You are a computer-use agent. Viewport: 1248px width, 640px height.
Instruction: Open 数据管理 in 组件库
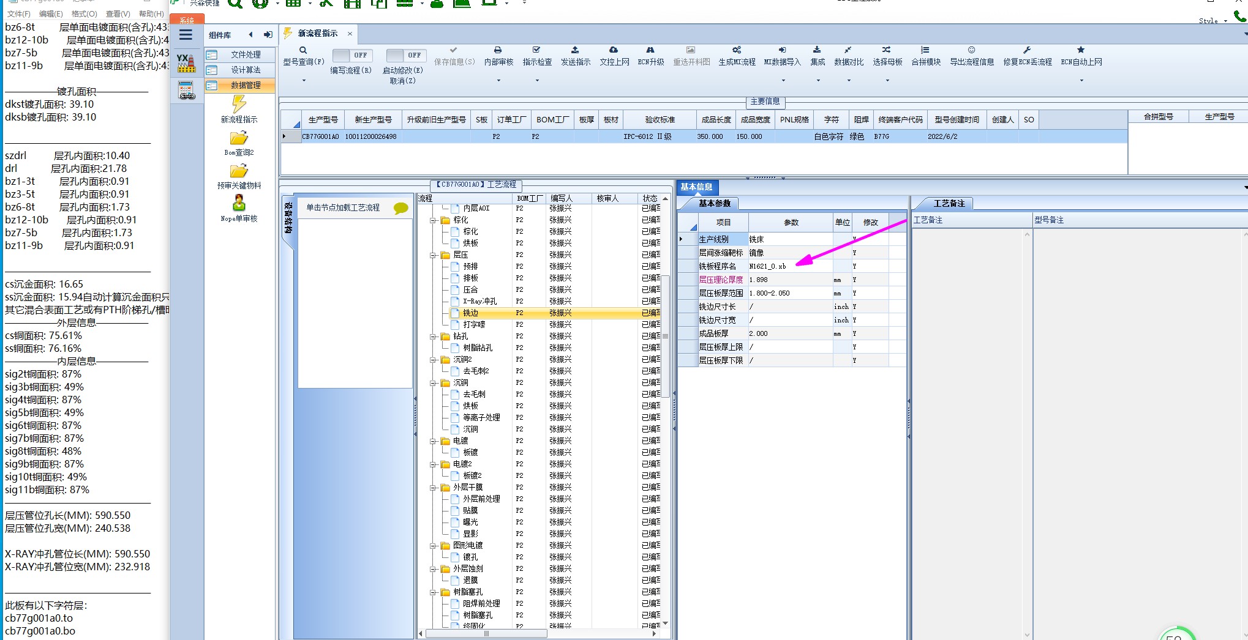239,85
